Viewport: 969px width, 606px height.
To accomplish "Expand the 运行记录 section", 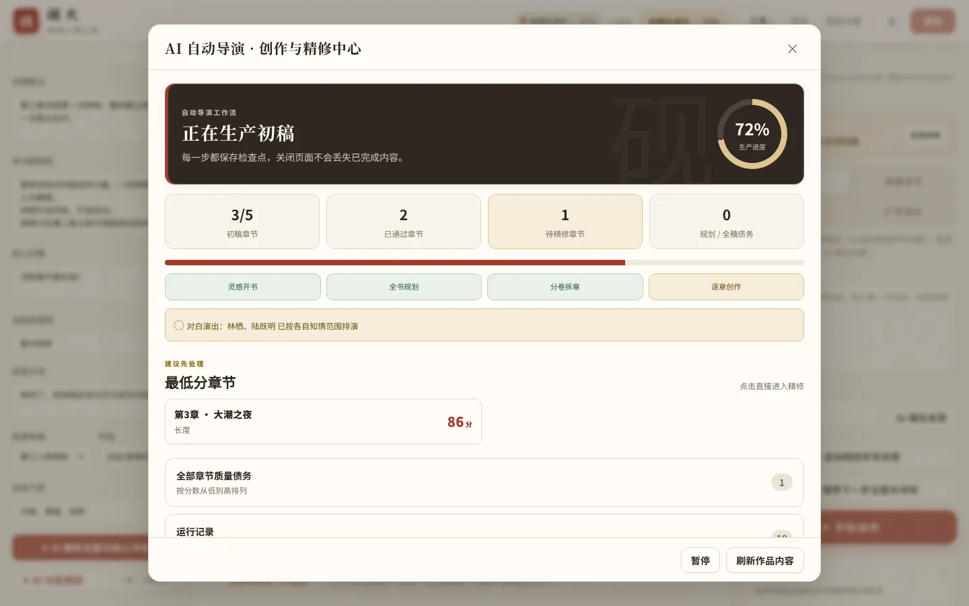I will tap(485, 526).
